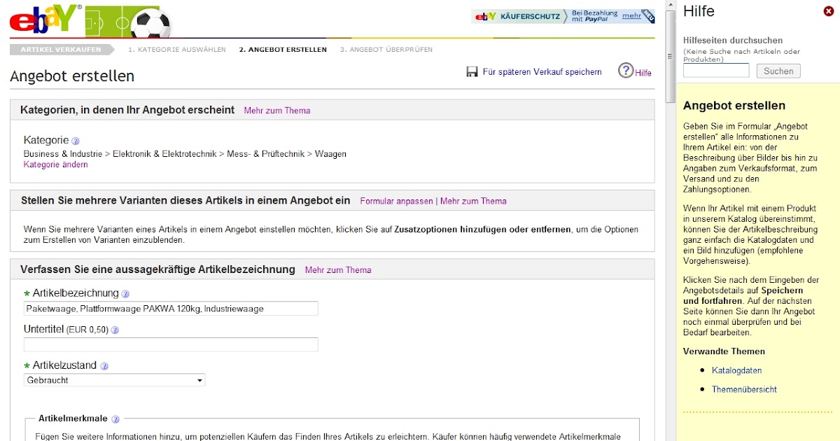
Task: Click help icon next to Kategorie
Action: click(76, 141)
